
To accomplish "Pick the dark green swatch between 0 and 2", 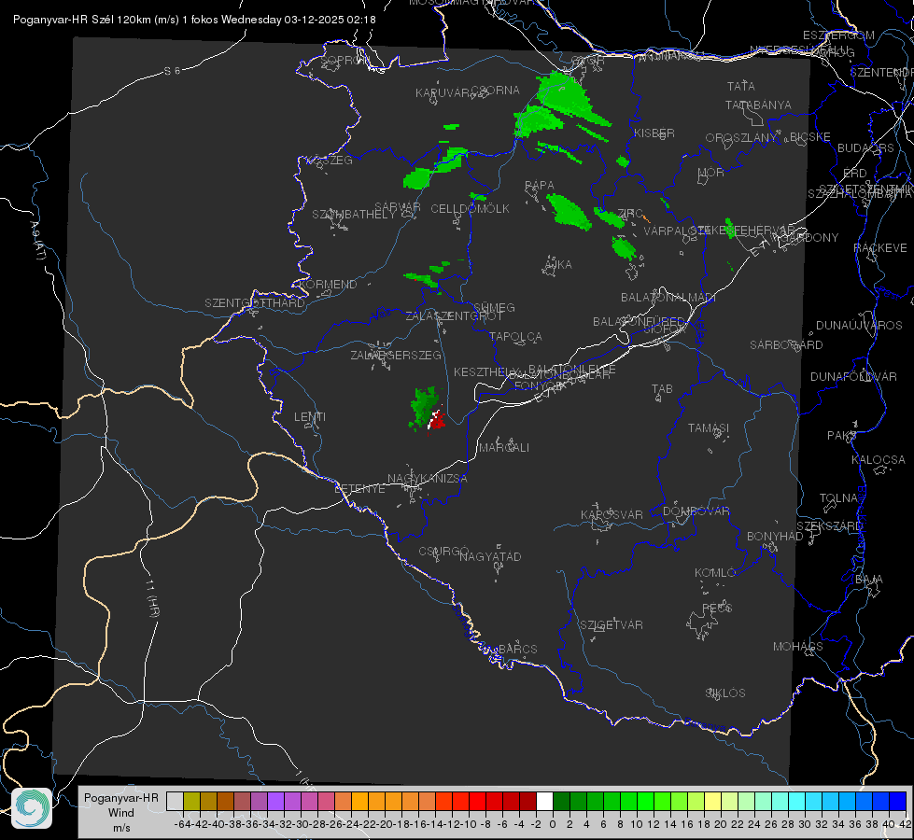I will 561,802.
